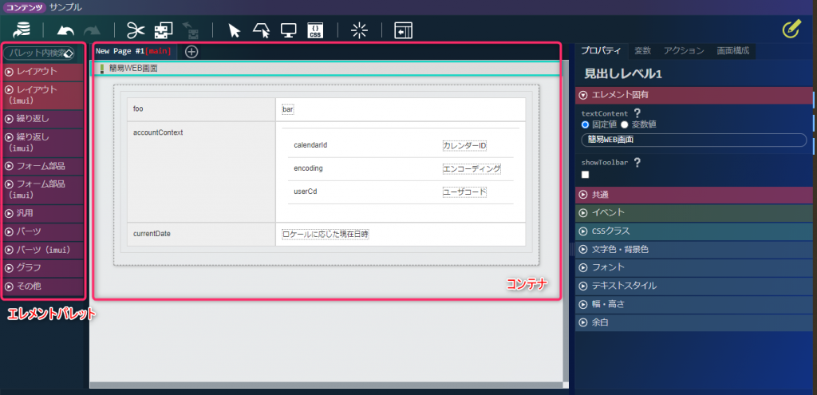Expand the パーツ (imui) palette category
This screenshot has width=817, height=395.
[43, 250]
